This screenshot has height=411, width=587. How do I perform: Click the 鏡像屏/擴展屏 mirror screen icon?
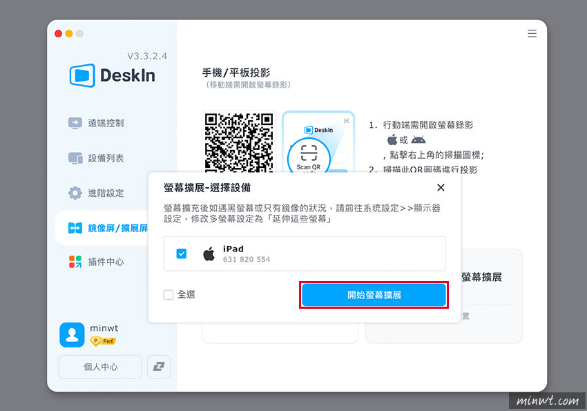click(x=75, y=227)
